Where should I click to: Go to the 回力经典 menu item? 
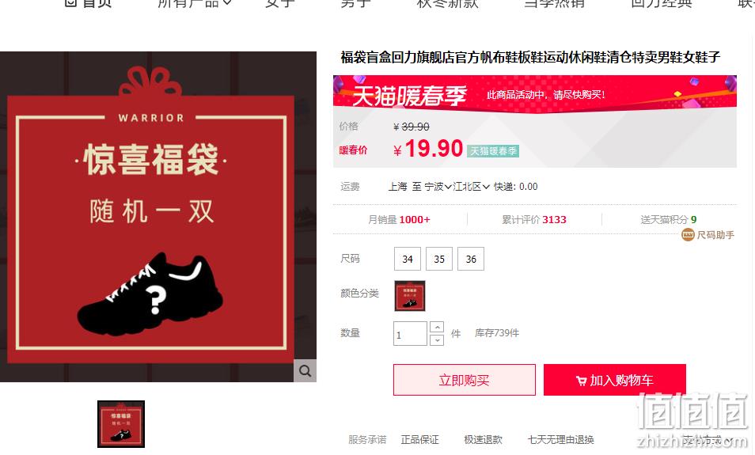click(x=661, y=3)
